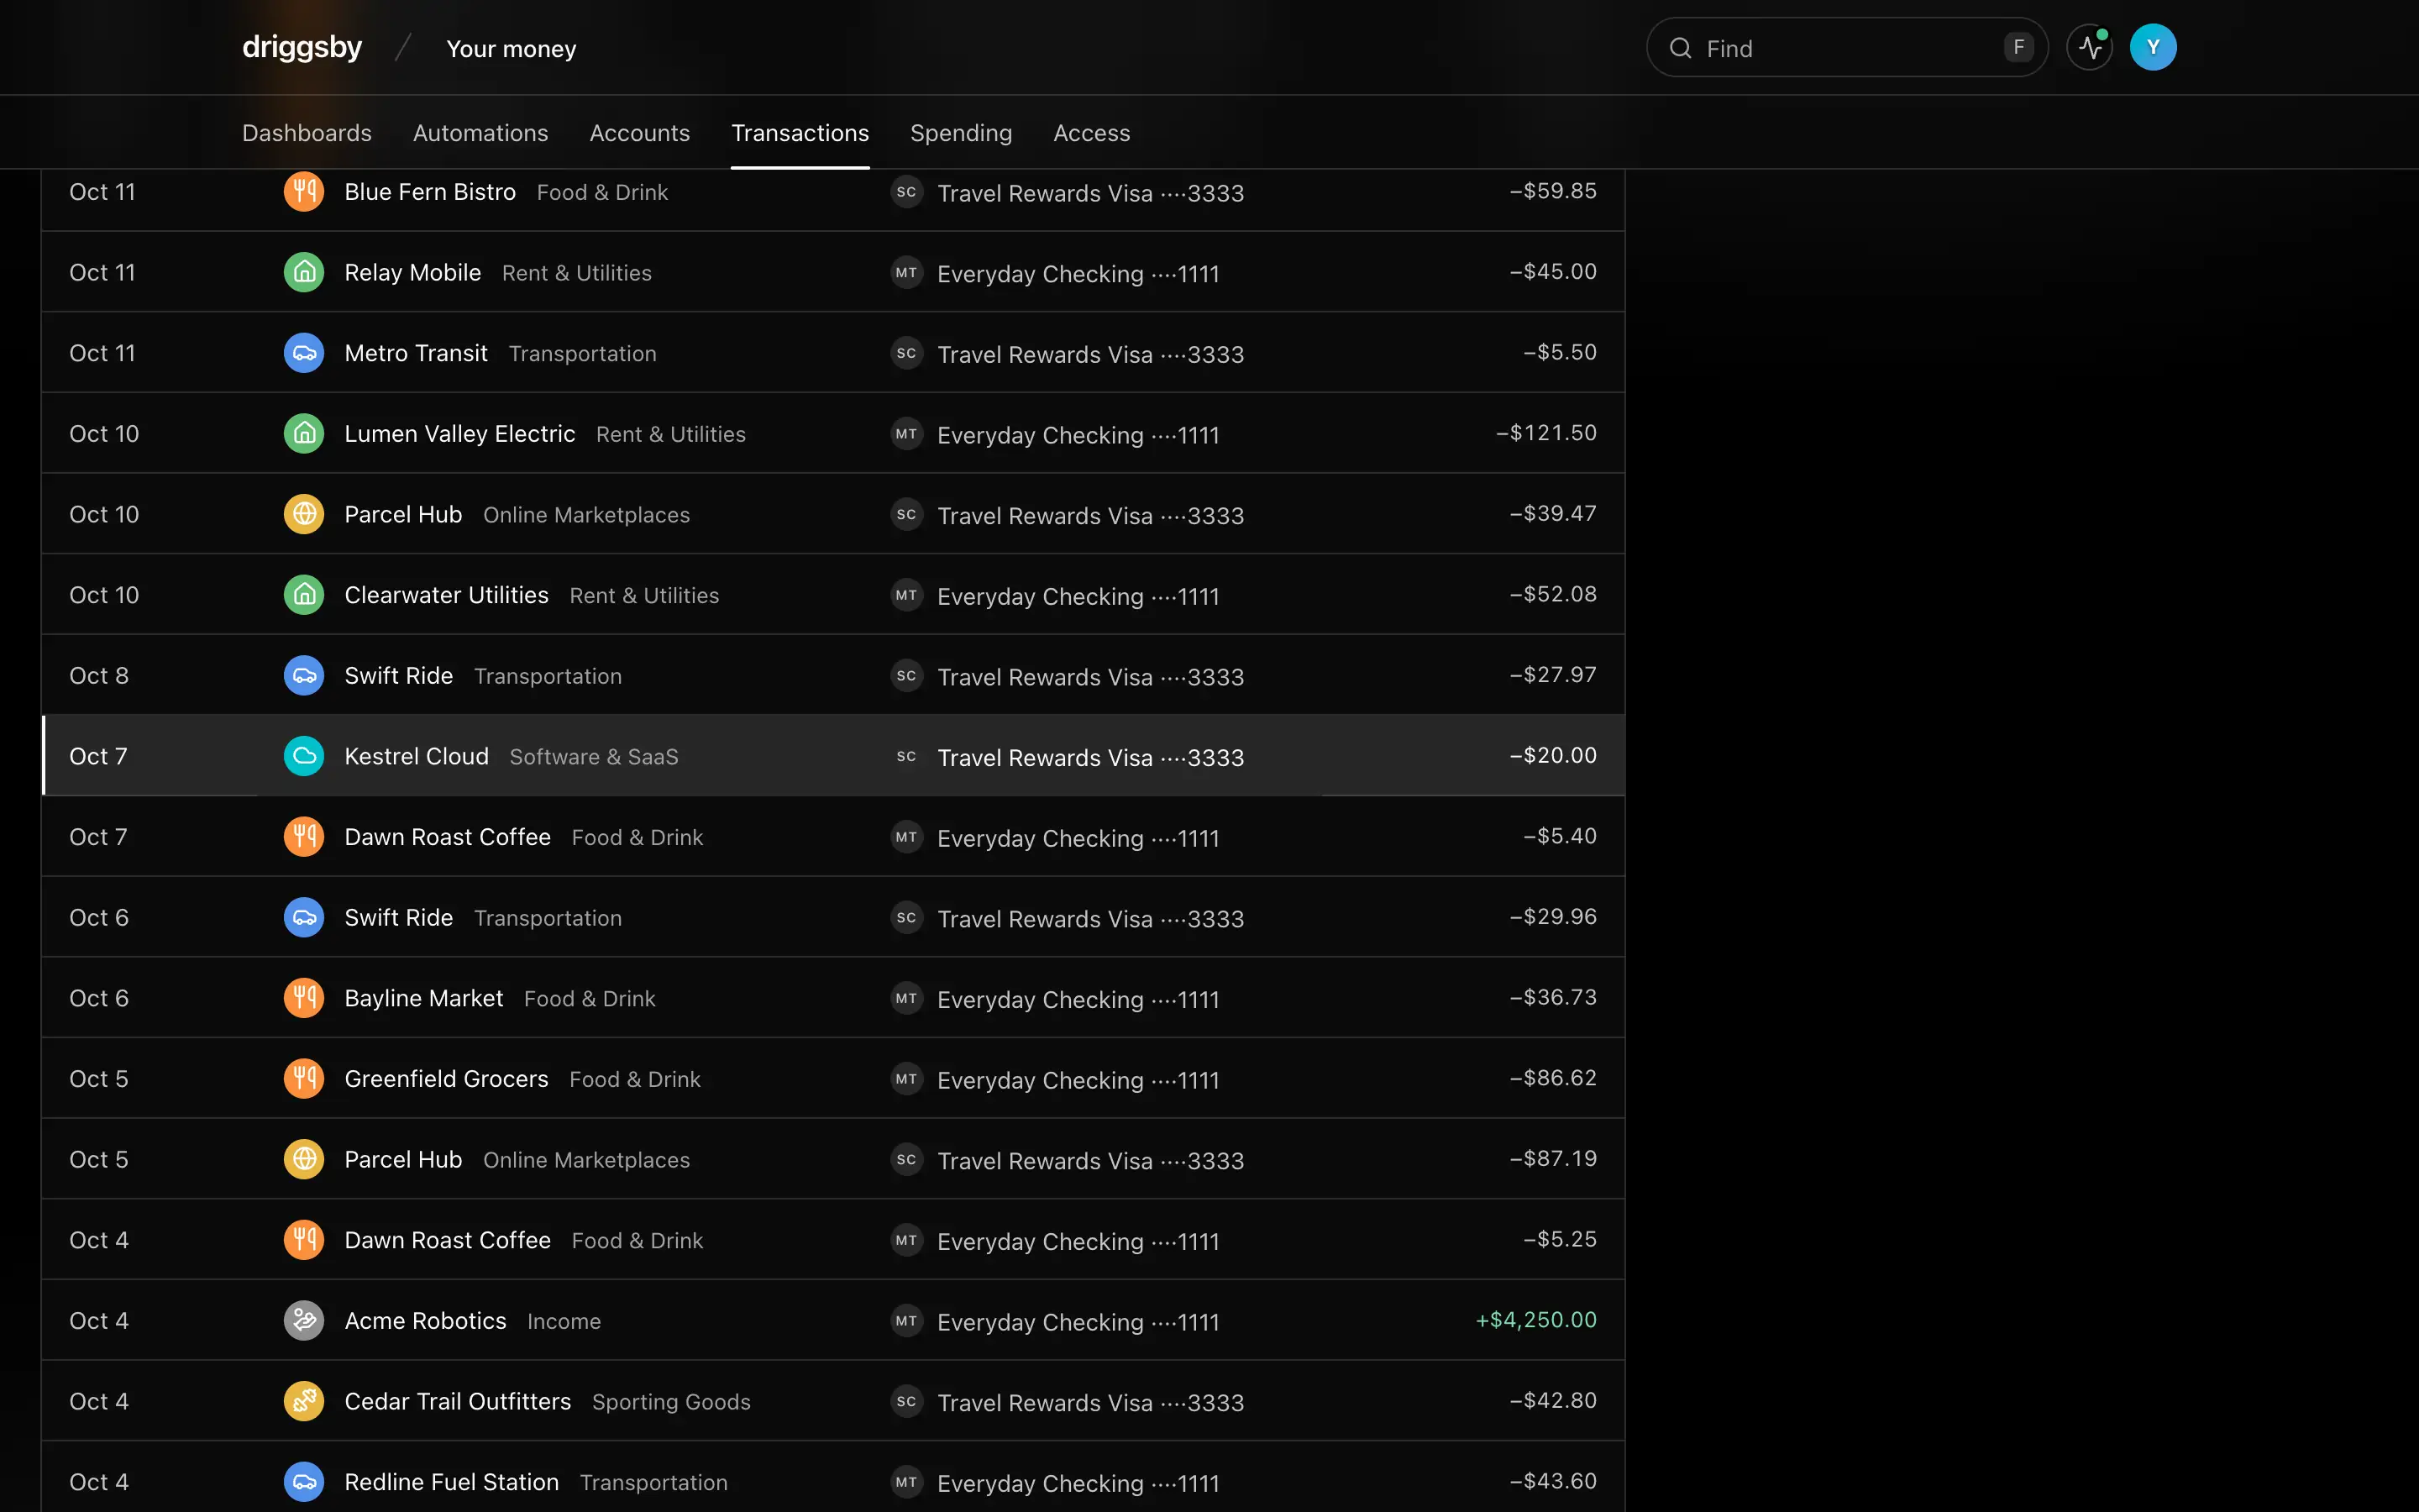Click the Greenfield Grocers merchant name

(447, 1078)
